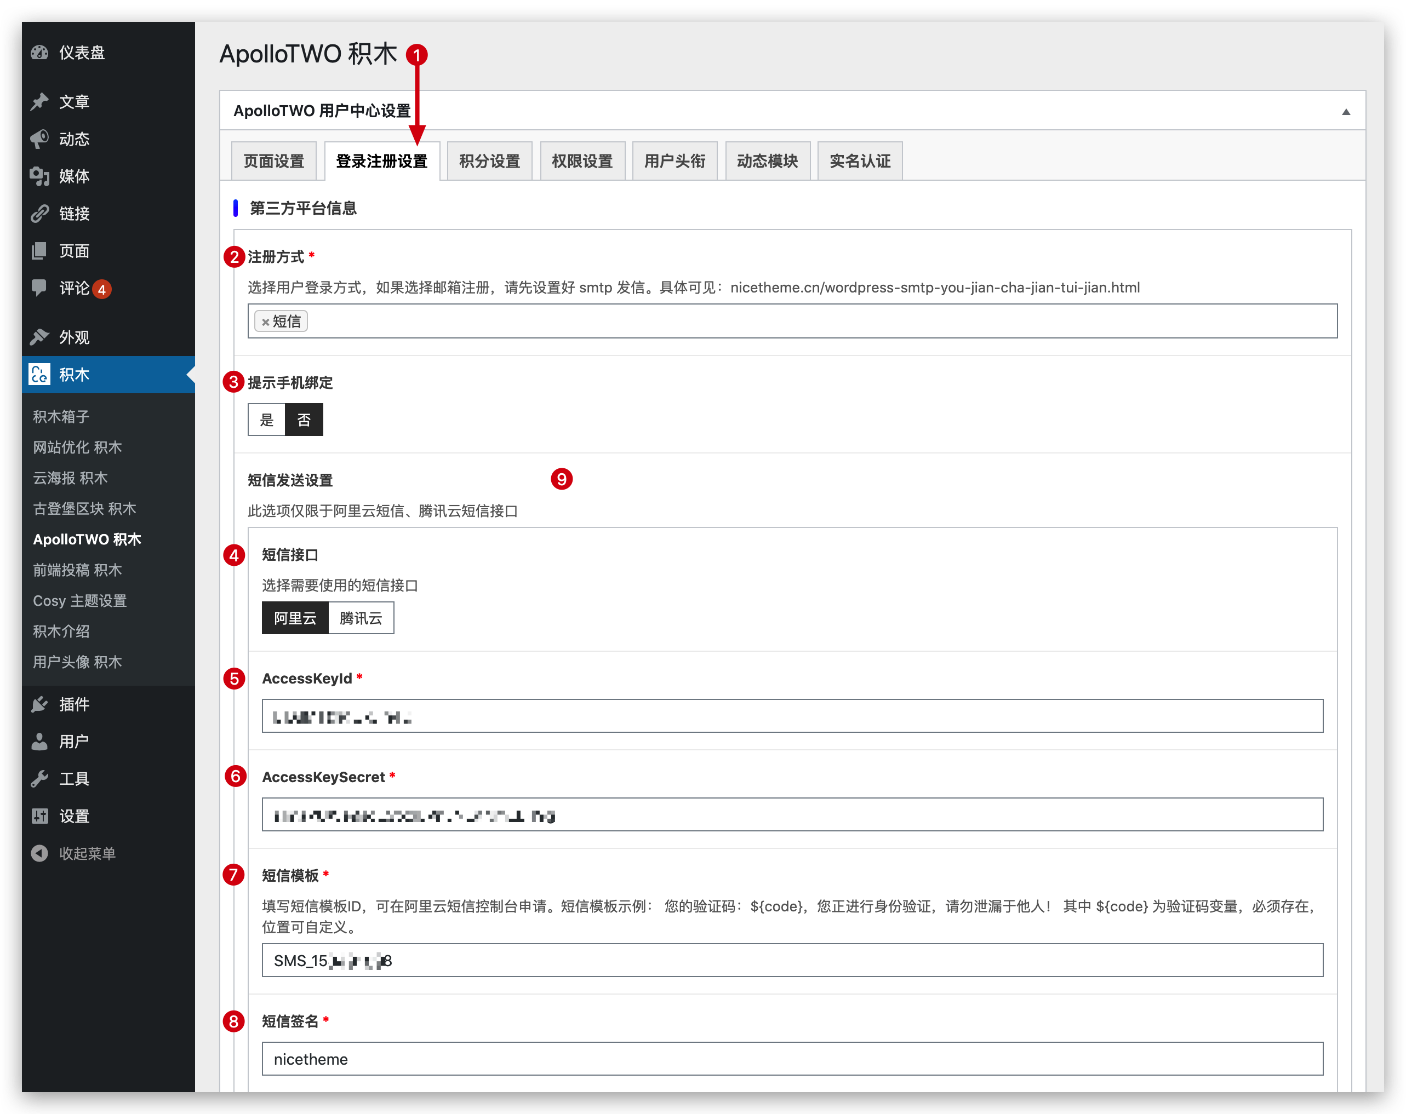Switch to the 用户头衔 tab
Image resolution: width=1406 pixels, height=1114 pixels.
(675, 161)
